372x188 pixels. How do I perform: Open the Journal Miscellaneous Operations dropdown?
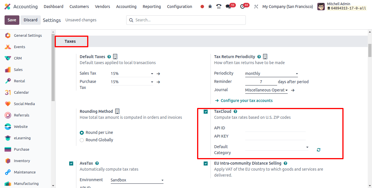[266, 90]
